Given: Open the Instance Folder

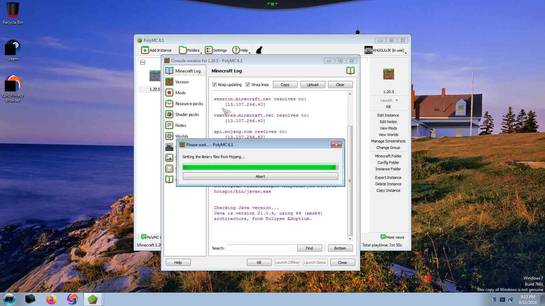Looking at the screenshot, I should [x=388, y=169].
